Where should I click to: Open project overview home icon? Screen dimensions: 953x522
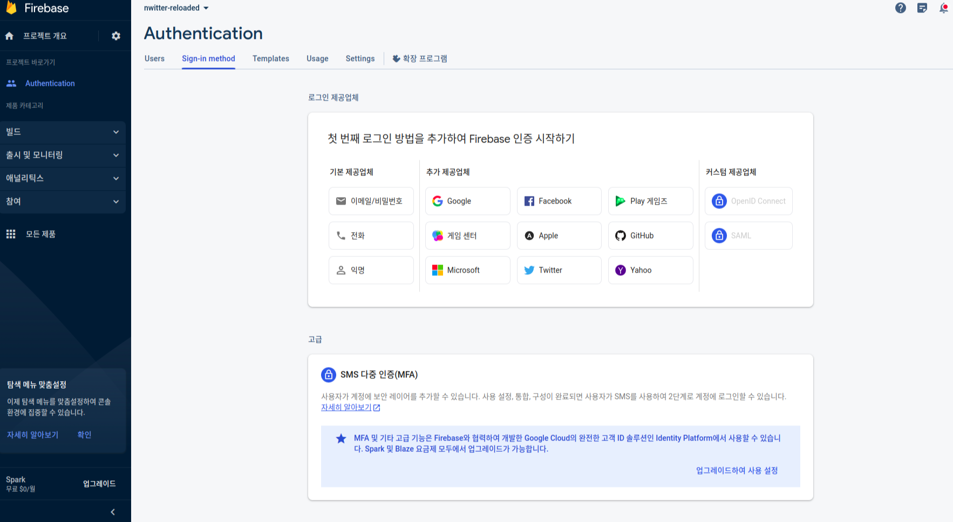point(9,36)
